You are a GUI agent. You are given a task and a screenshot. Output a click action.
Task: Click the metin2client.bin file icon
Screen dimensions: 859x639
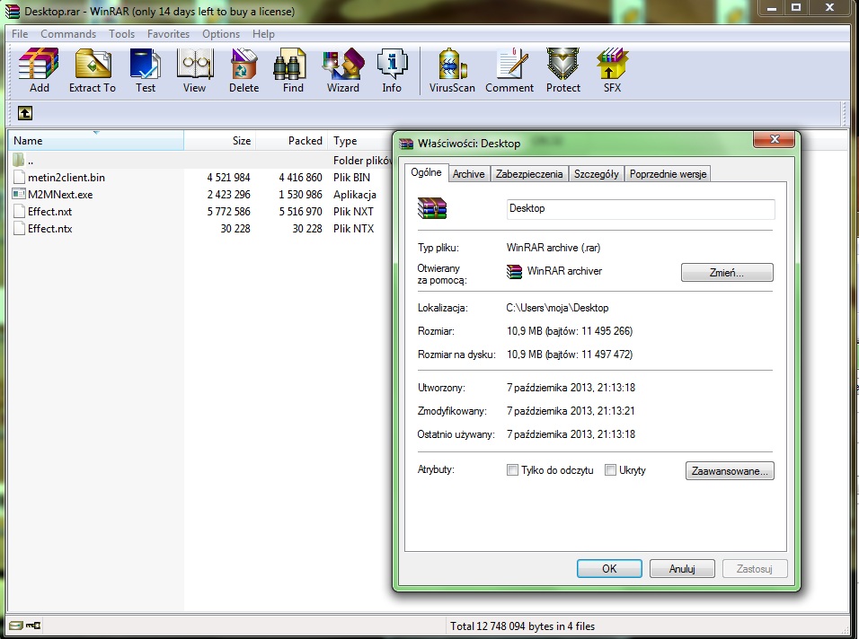pyautogui.click(x=19, y=178)
